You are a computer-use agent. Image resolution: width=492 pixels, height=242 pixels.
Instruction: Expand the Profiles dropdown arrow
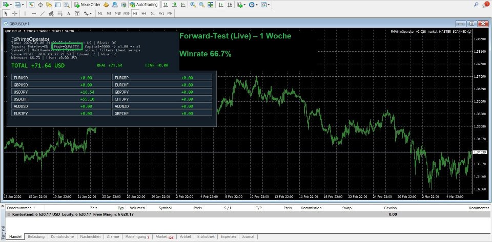23,5
